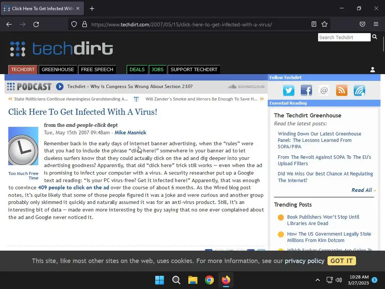Select the TECHDIRT navigation tab

23,70
